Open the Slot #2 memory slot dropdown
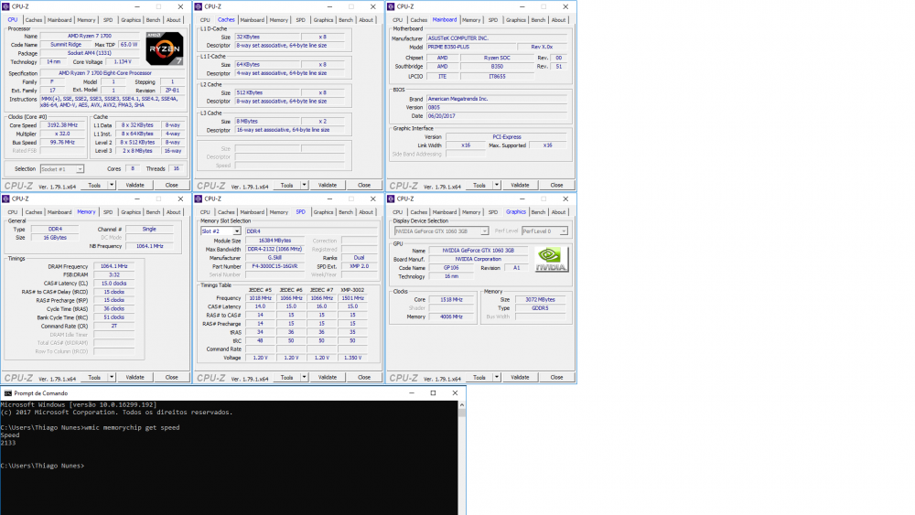The width and height of the screenshot is (915, 515). click(221, 231)
